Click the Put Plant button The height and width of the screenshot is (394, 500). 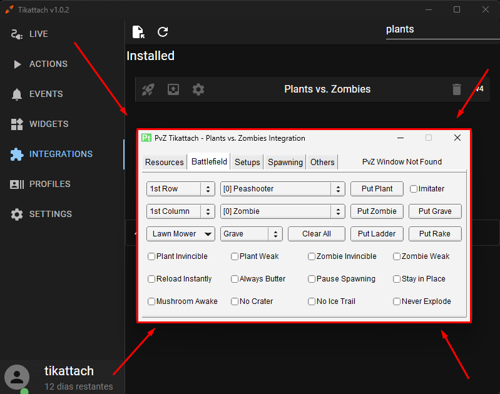click(377, 189)
